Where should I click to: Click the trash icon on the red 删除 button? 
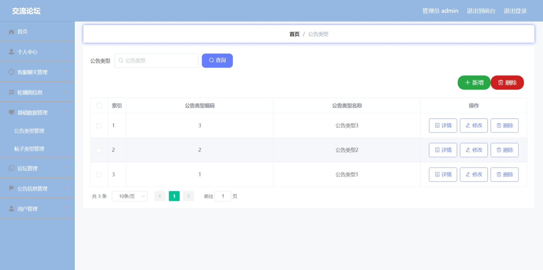coord(500,83)
